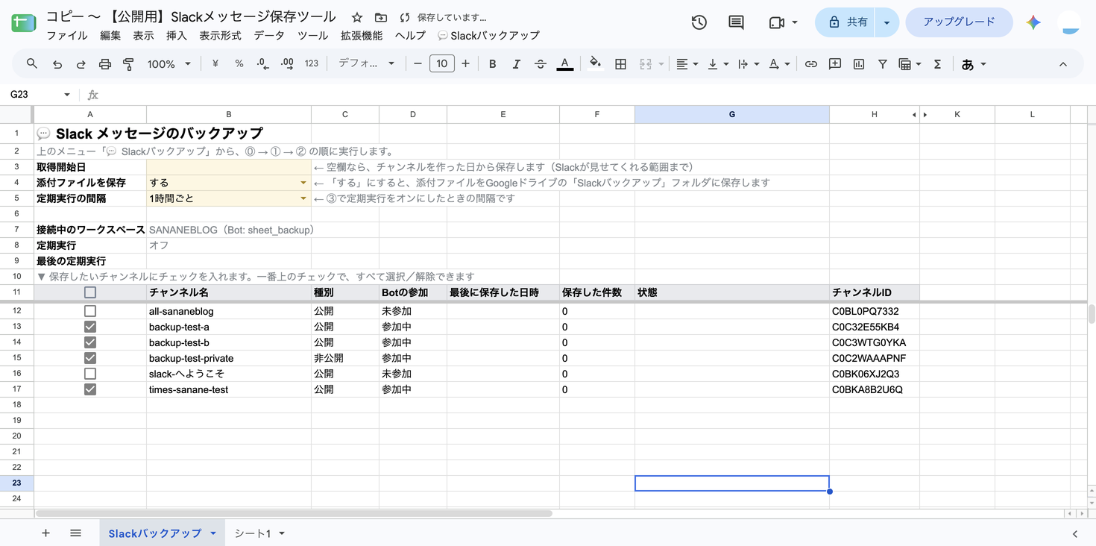The image size is (1096, 546).
Task: Open the データ menu
Action: (269, 35)
